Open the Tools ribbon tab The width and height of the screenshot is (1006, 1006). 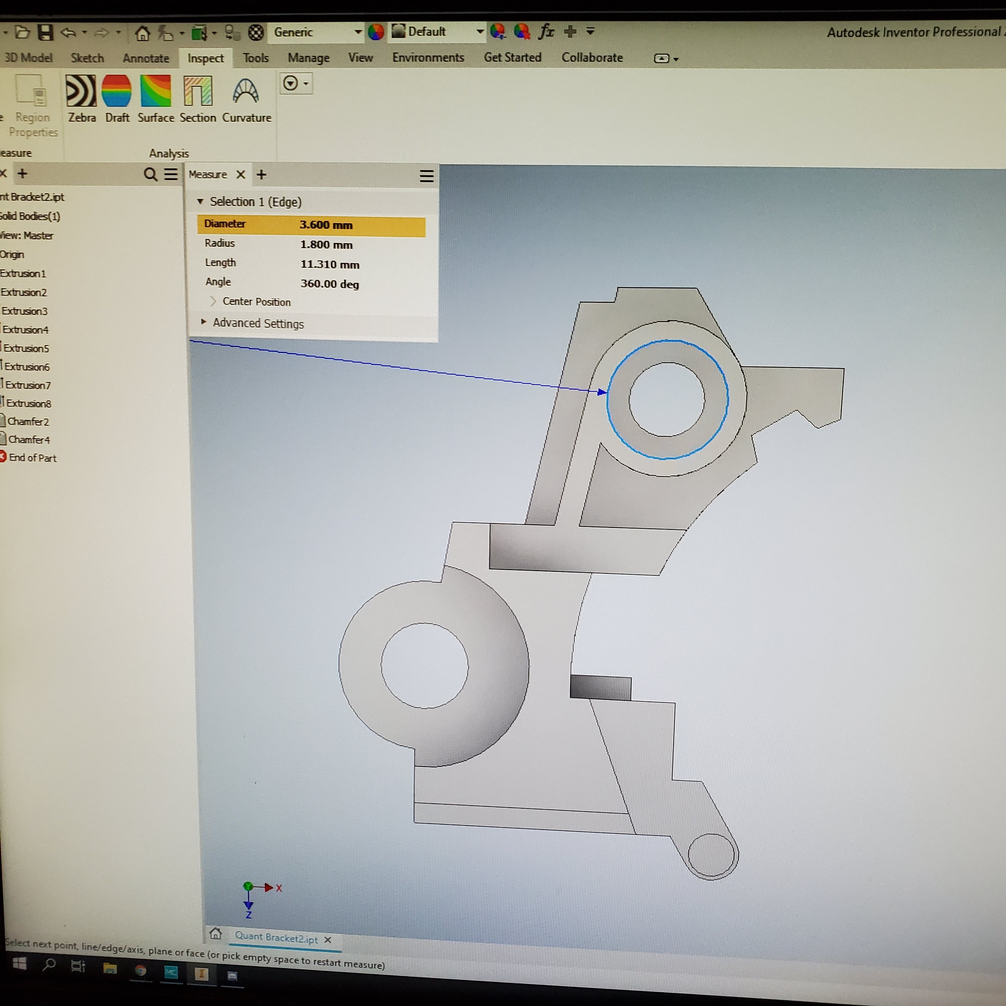click(x=256, y=58)
